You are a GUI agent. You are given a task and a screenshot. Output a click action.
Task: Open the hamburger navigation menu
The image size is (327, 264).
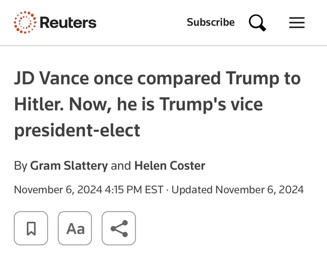pos(297,23)
